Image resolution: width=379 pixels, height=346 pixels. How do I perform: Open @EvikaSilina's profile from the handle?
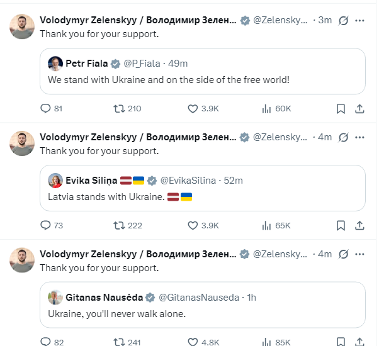[x=188, y=181]
